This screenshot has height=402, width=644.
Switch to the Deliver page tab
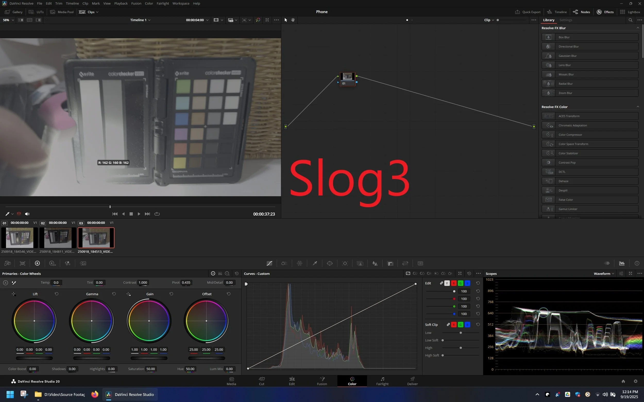(412, 381)
